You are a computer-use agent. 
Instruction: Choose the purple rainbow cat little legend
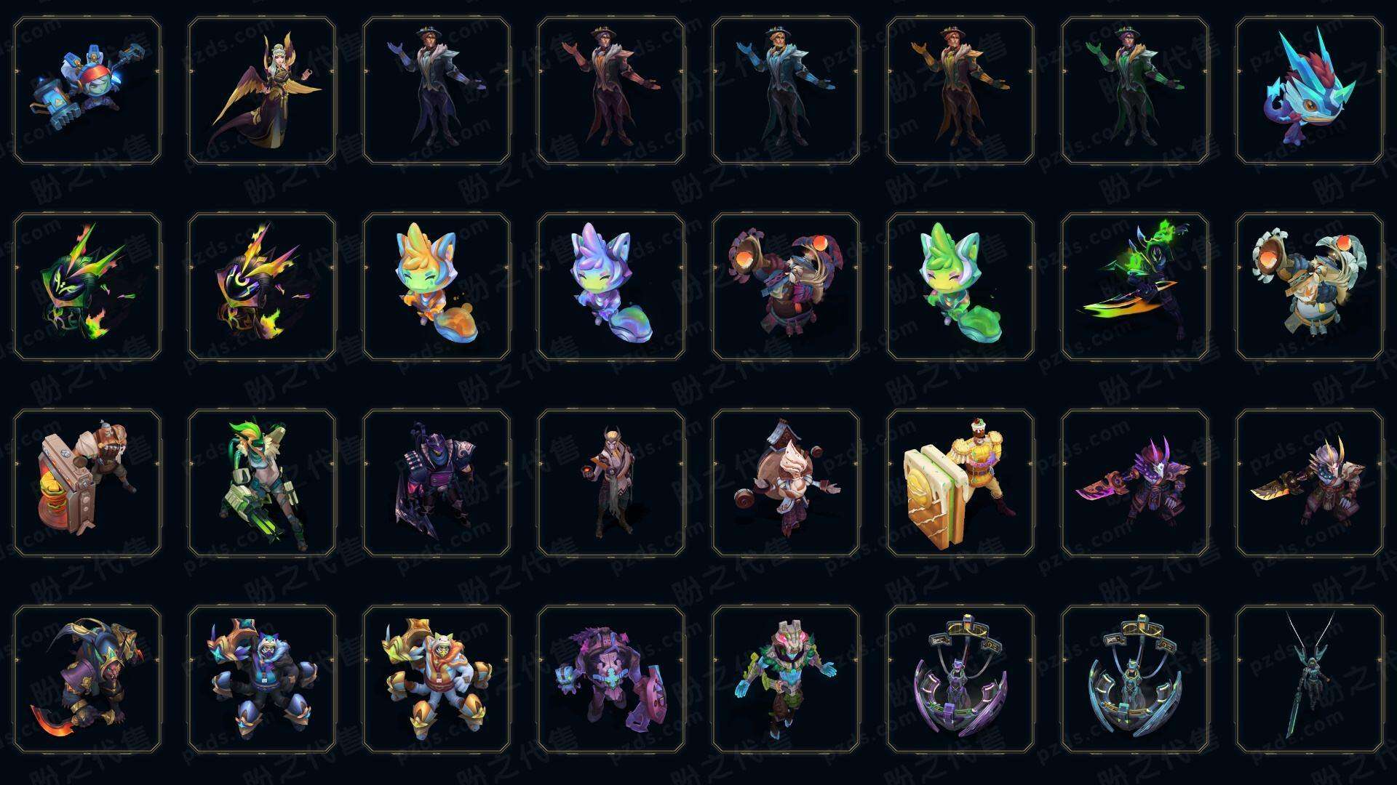click(611, 286)
